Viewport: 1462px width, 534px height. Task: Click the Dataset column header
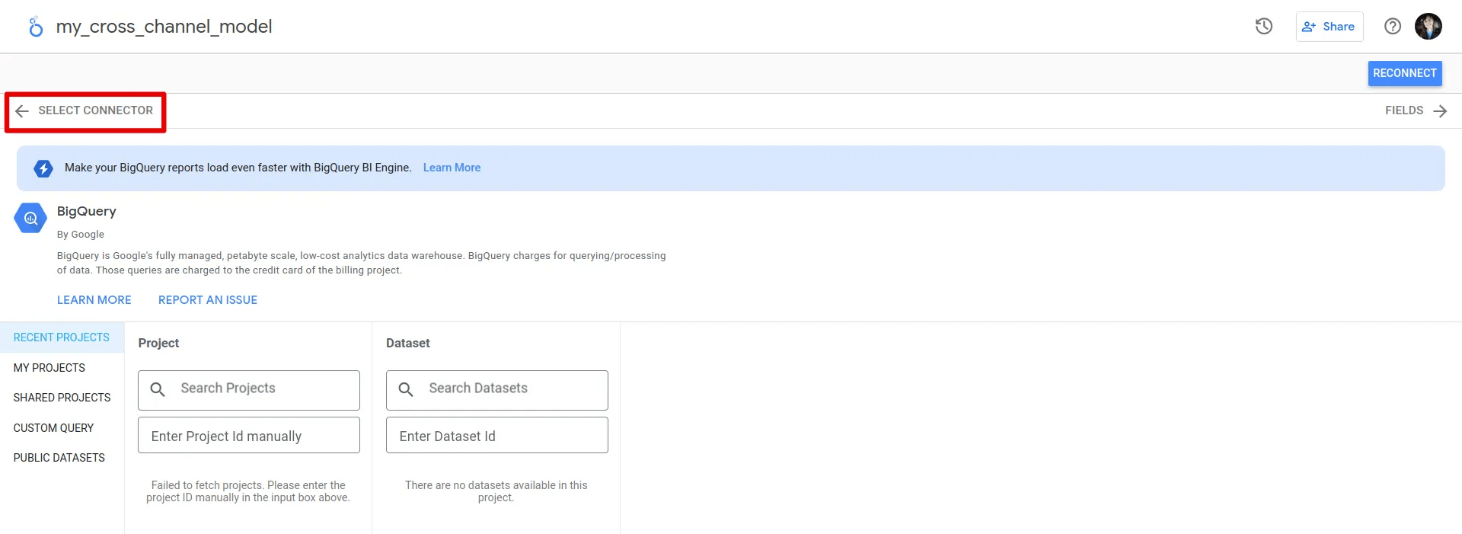(408, 344)
